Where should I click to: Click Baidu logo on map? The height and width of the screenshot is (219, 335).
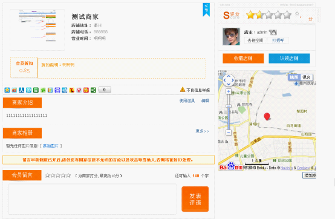click(x=231, y=166)
